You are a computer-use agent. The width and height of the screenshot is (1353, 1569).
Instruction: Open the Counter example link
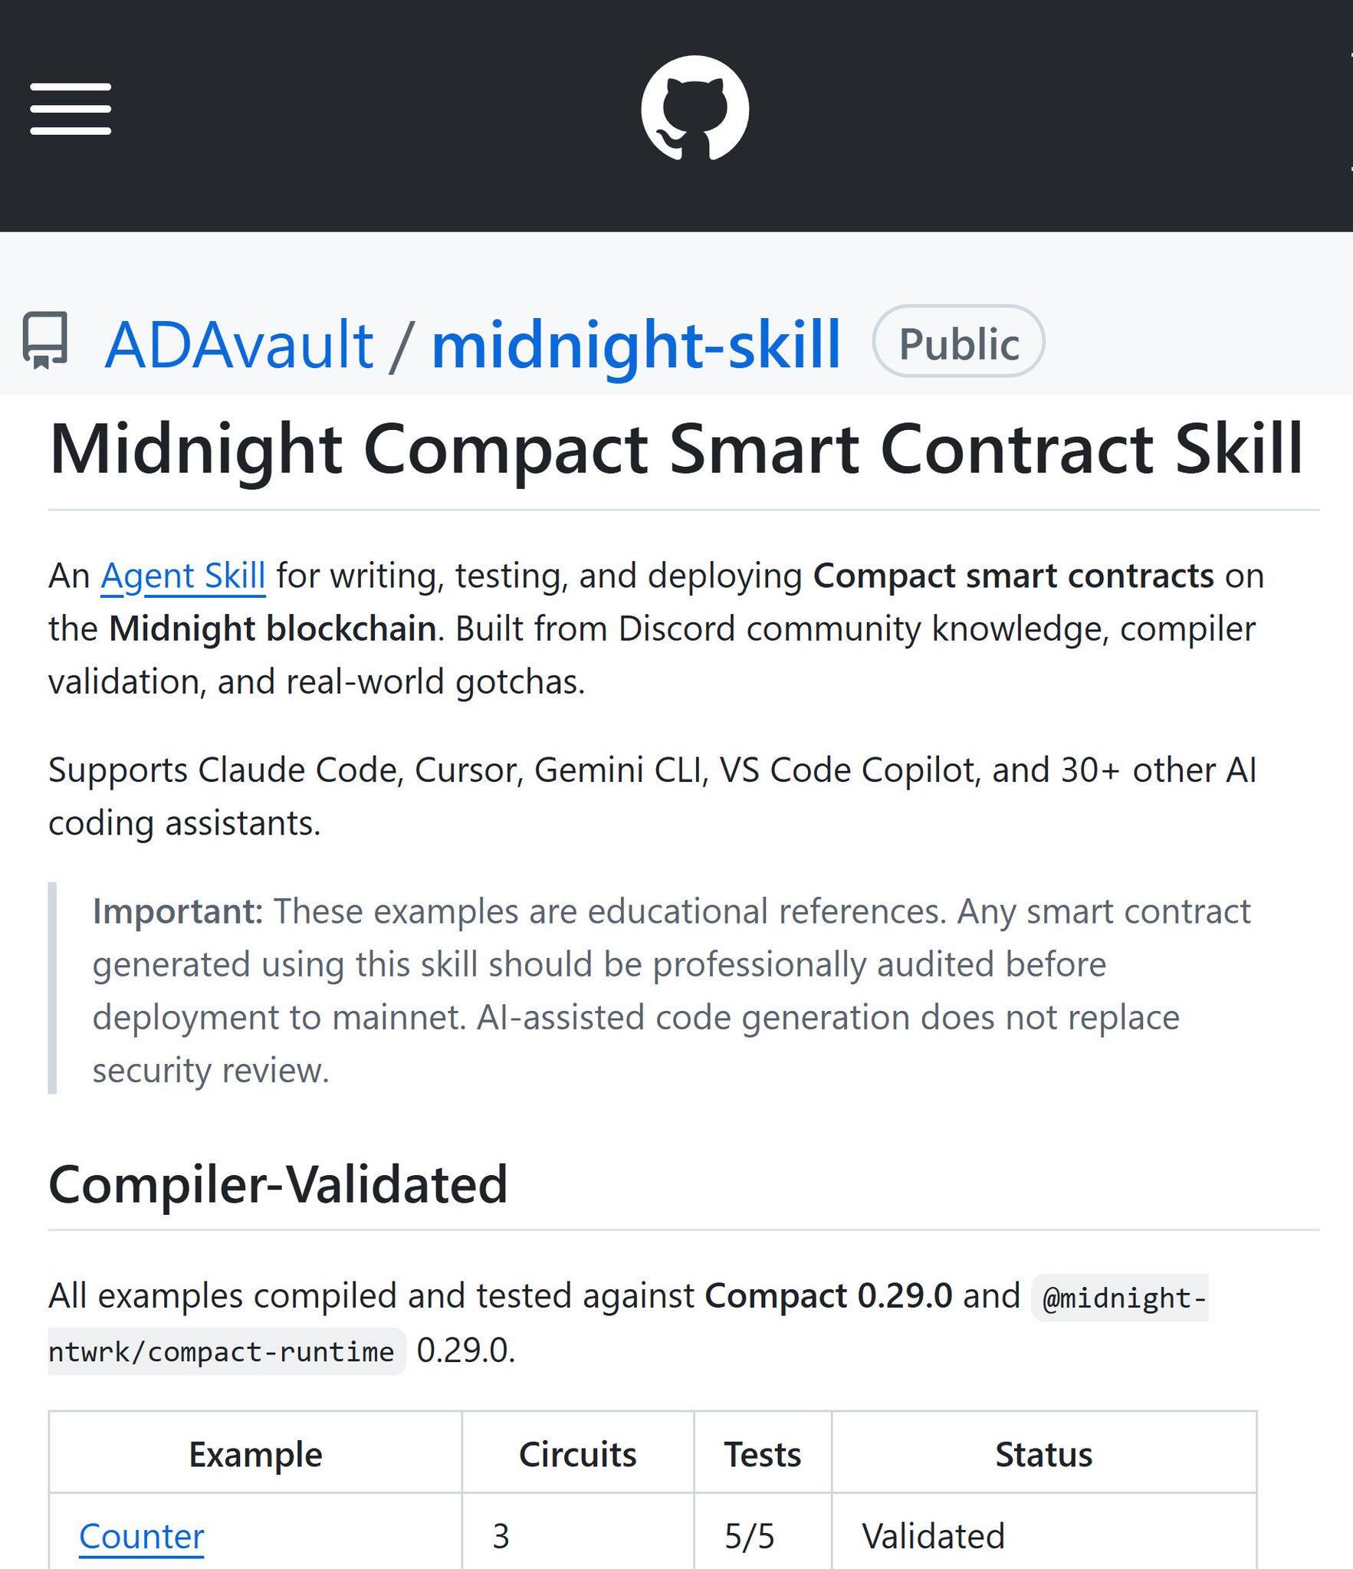[x=142, y=1535]
